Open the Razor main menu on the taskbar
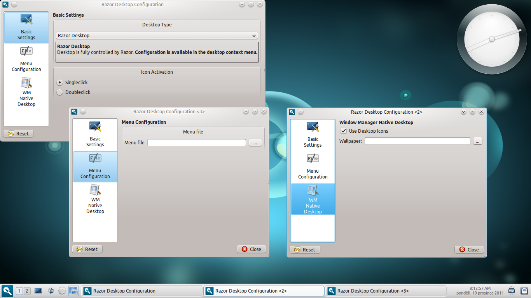531x298 pixels. pyautogui.click(x=7, y=291)
